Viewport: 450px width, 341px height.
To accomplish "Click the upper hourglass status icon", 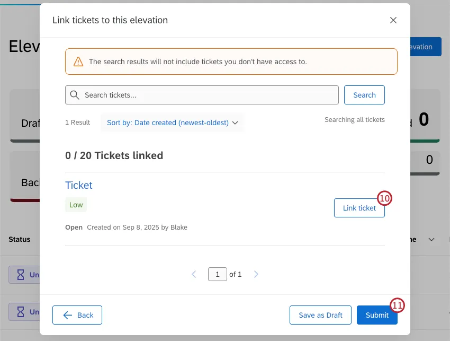I will click(21, 275).
